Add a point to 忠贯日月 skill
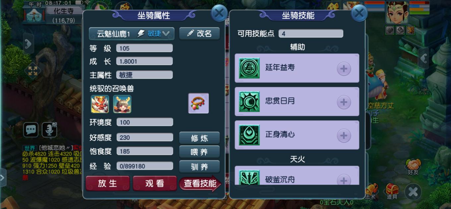Screen dimensions: 451x209 (x=344, y=102)
